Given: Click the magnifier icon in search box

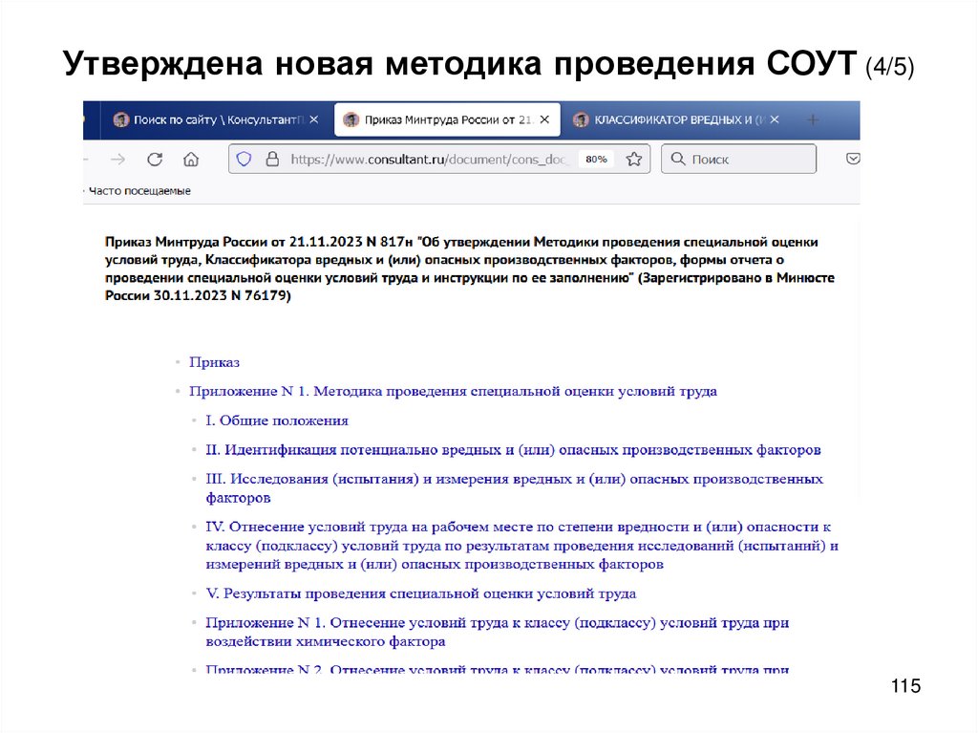Looking at the screenshot, I should pyautogui.click(x=678, y=159).
